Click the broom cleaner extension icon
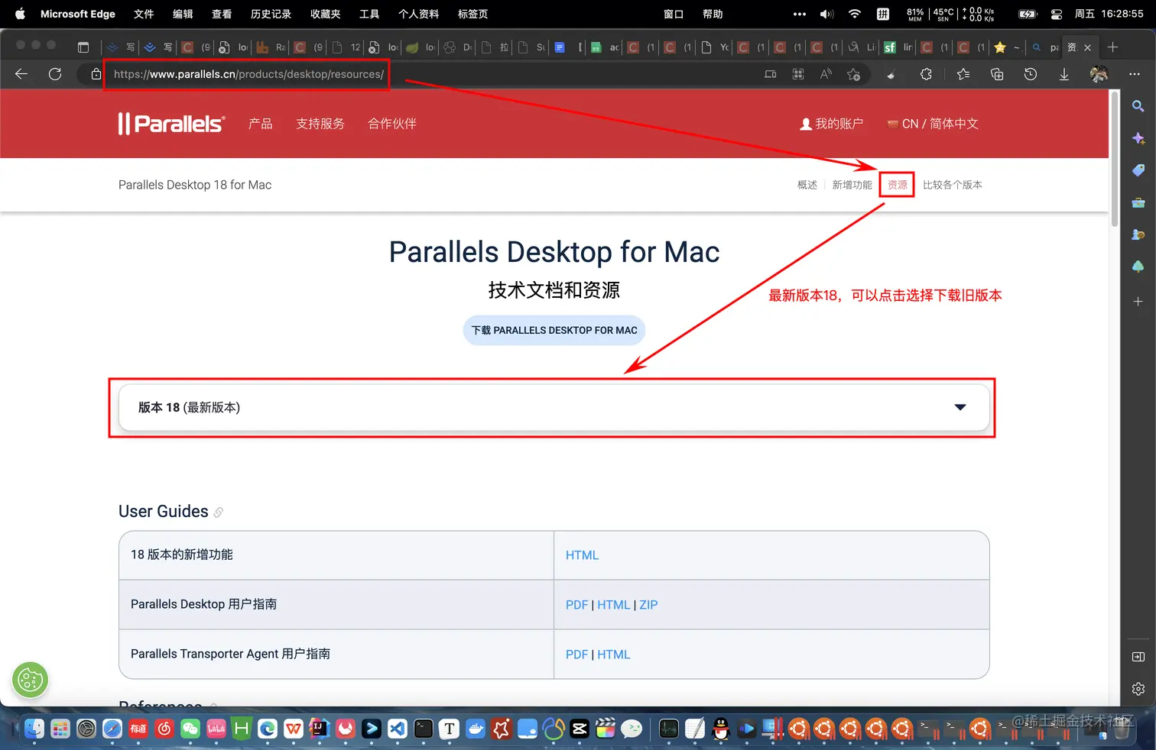This screenshot has width=1156, height=750. (x=891, y=74)
